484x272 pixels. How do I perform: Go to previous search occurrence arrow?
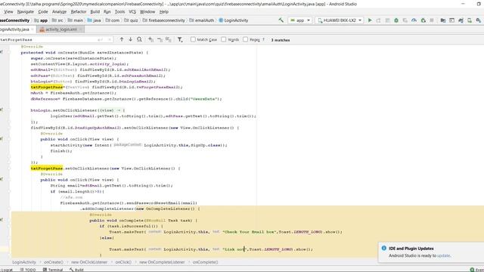coord(122,39)
